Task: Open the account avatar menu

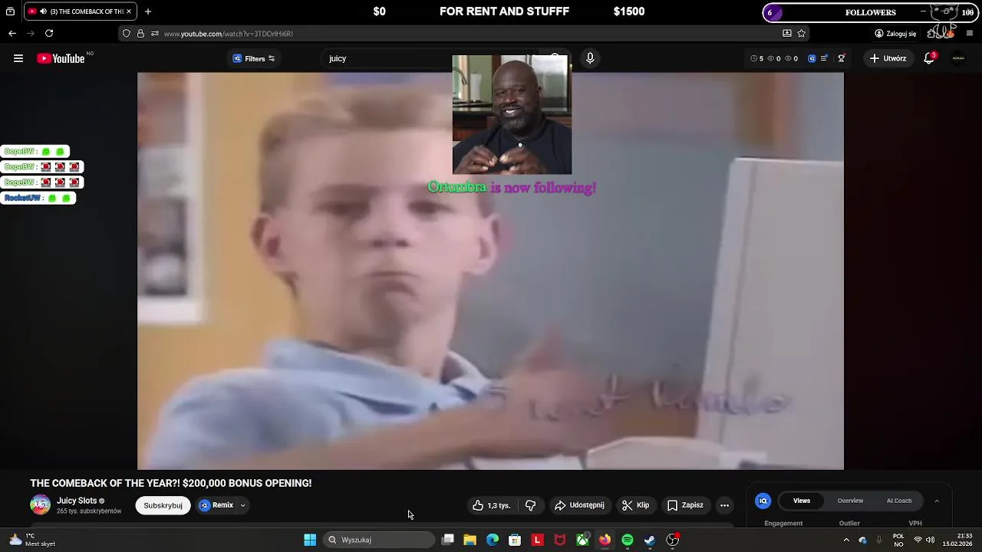Action: pos(958,58)
